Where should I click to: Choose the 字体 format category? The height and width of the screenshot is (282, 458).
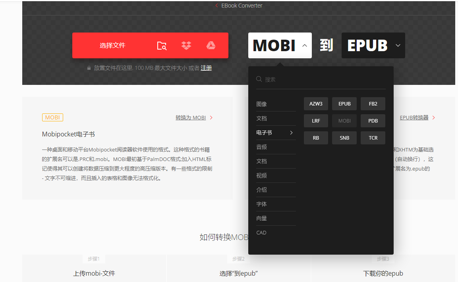click(262, 204)
